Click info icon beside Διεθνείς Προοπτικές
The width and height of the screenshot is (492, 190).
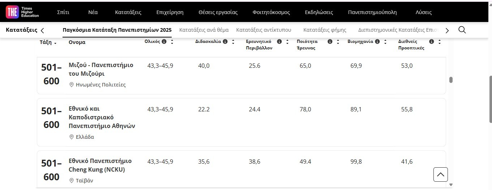click(431, 42)
